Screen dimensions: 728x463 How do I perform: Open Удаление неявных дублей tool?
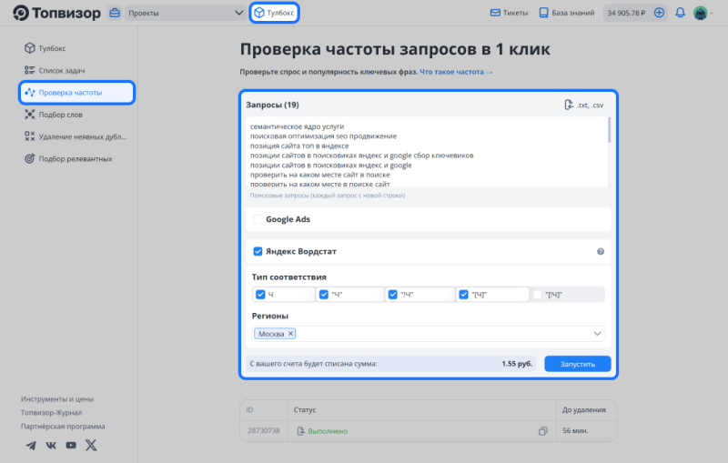[x=76, y=136]
